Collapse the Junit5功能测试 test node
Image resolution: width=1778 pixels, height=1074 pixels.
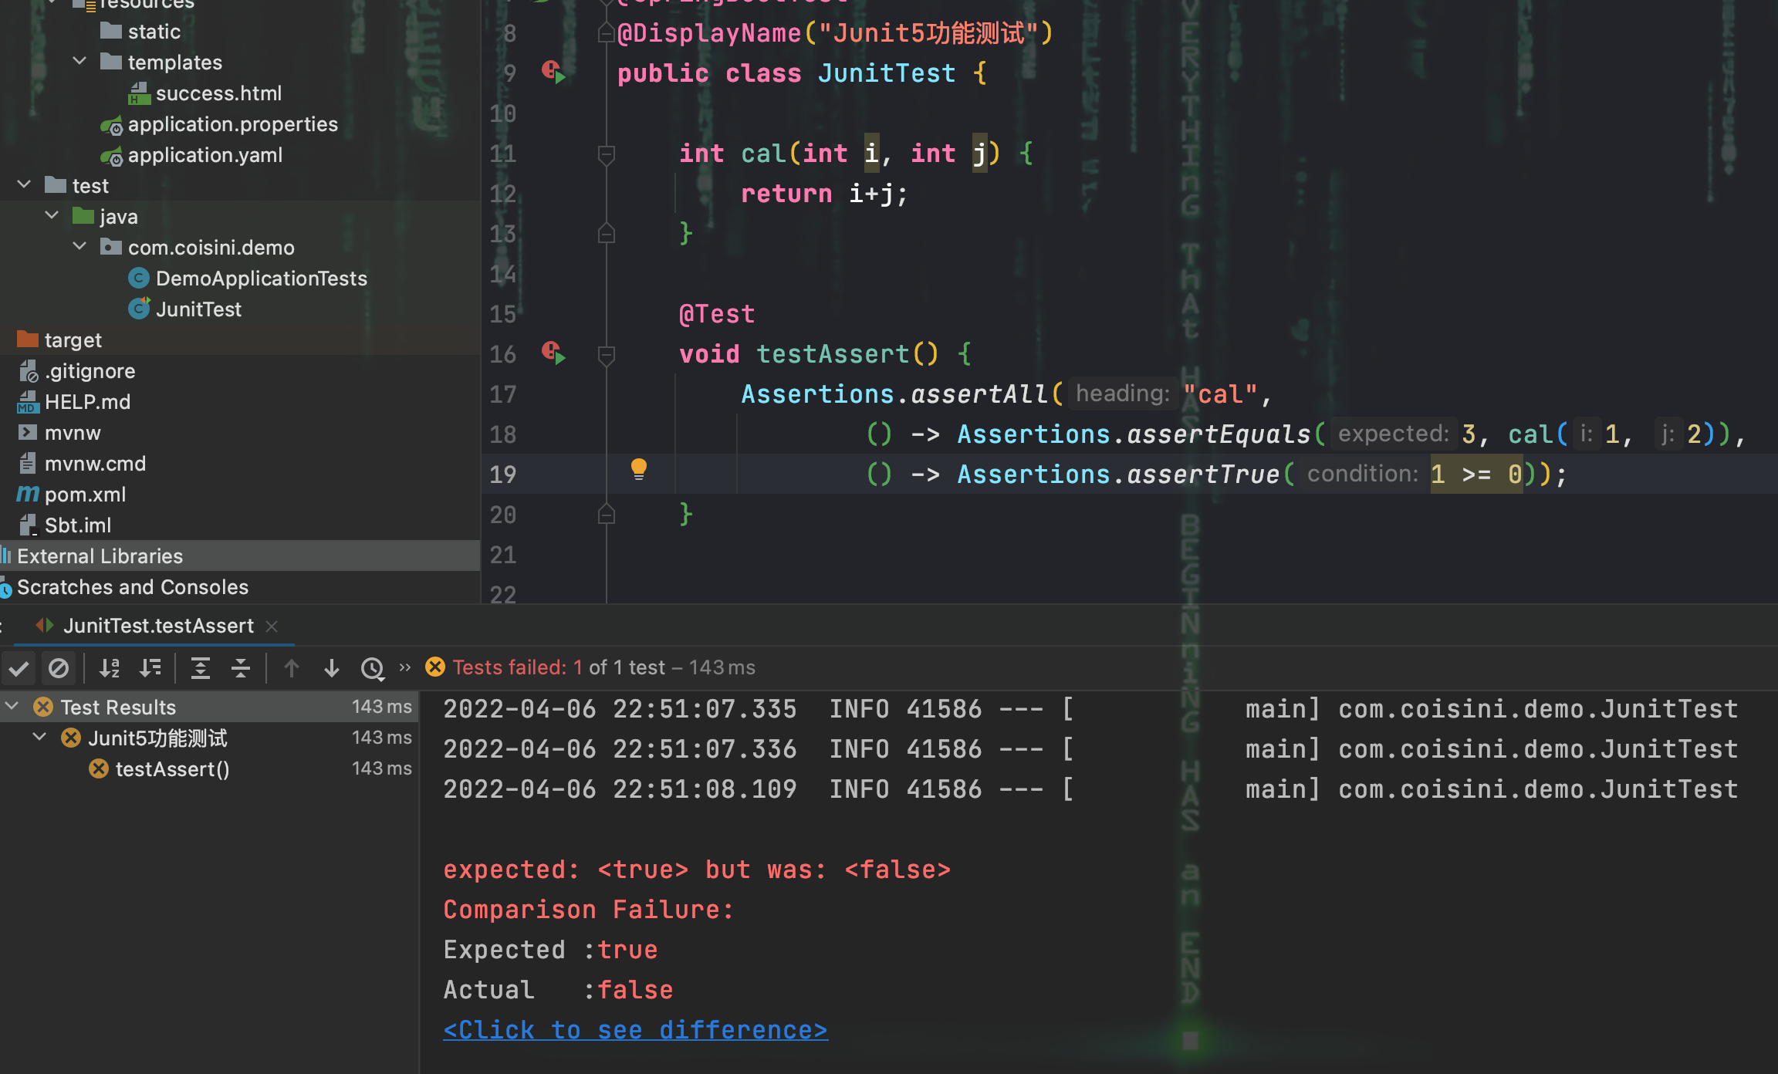[39, 737]
